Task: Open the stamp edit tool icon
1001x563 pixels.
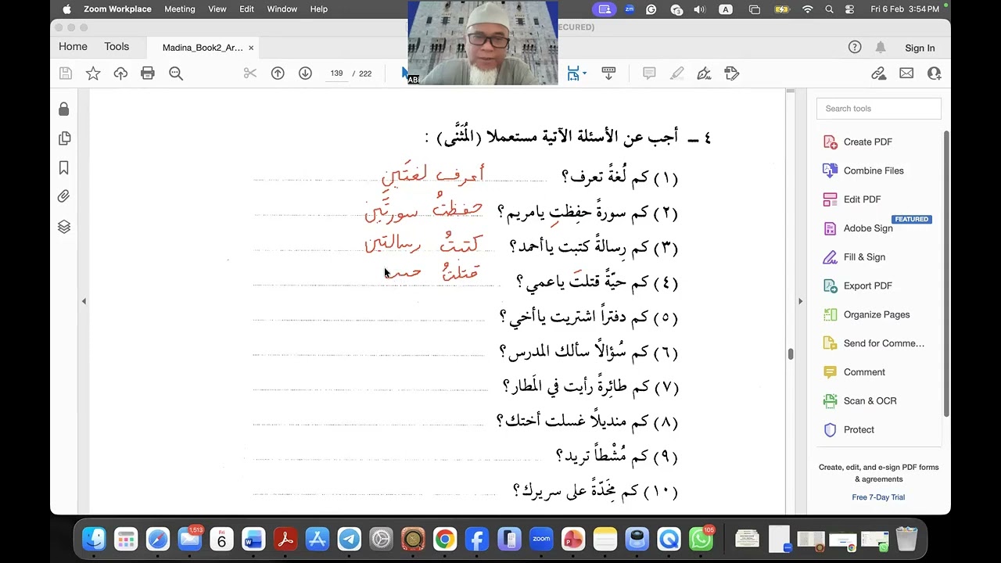Action: [x=732, y=74]
